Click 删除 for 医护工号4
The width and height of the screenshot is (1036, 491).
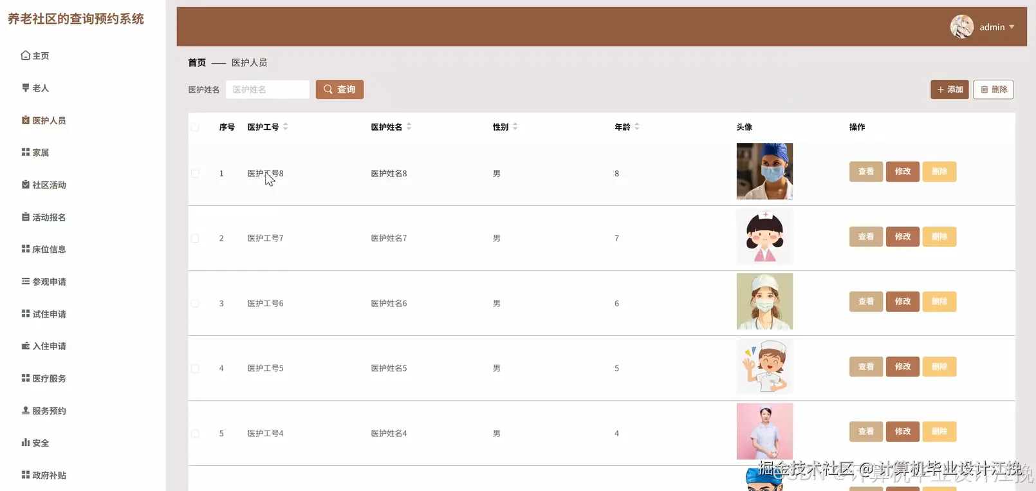(x=939, y=432)
